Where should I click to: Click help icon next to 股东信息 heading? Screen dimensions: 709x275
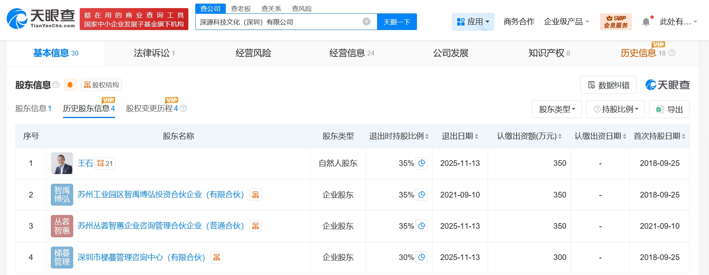click(56, 85)
